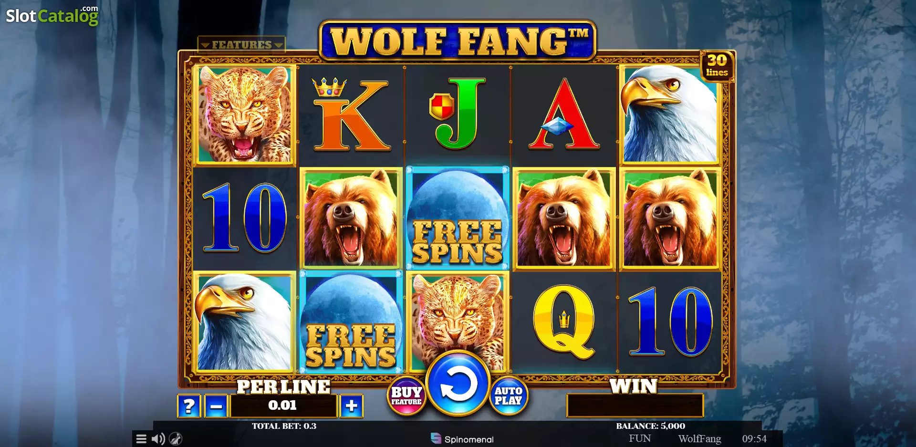Click the SlotCatalog.com logo
The height and width of the screenshot is (447, 916).
tap(52, 15)
